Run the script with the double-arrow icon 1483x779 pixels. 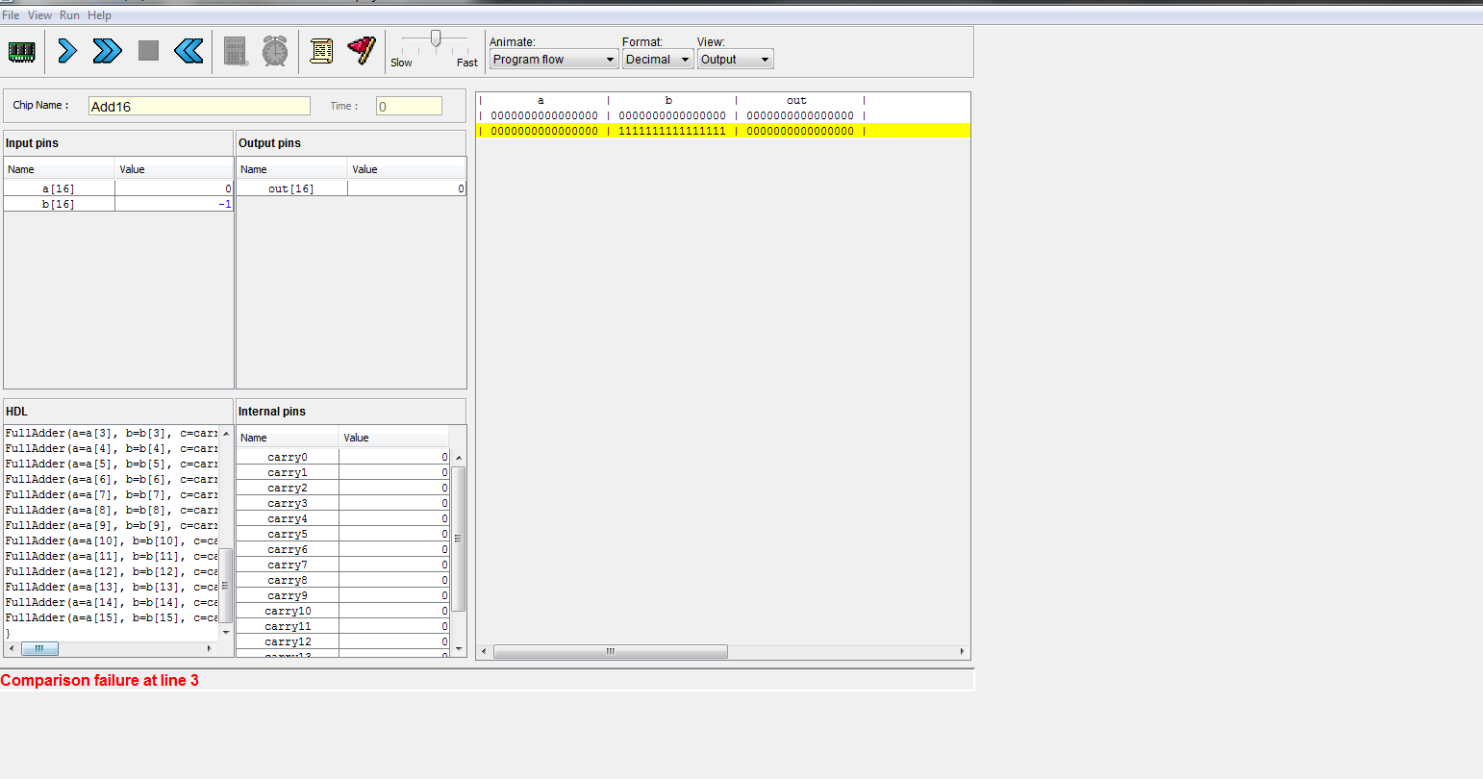point(107,51)
